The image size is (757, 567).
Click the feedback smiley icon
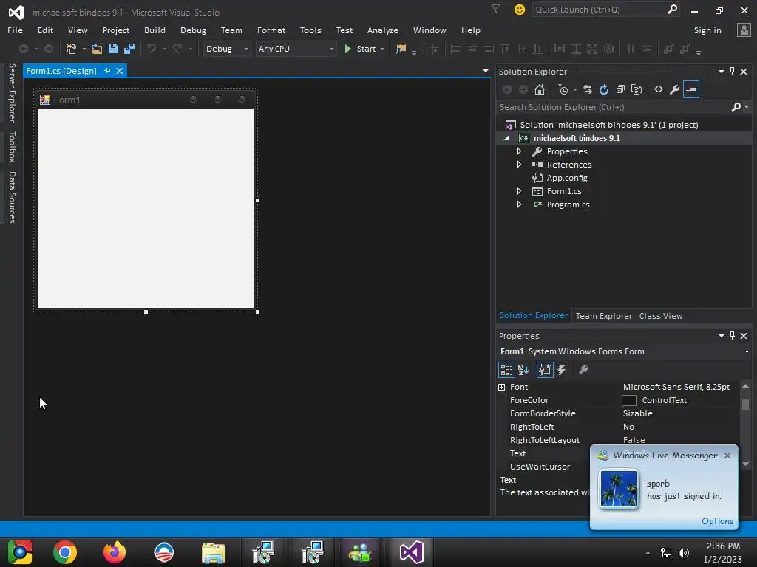pyautogui.click(x=520, y=10)
